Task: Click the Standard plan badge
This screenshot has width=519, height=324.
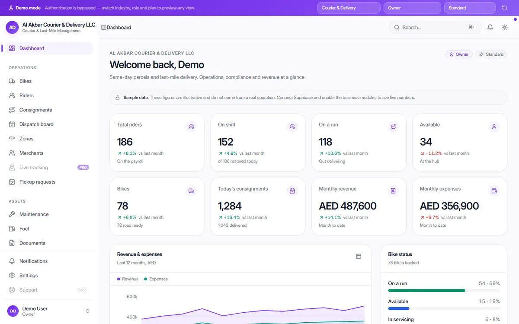Action: [x=491, y=54]
